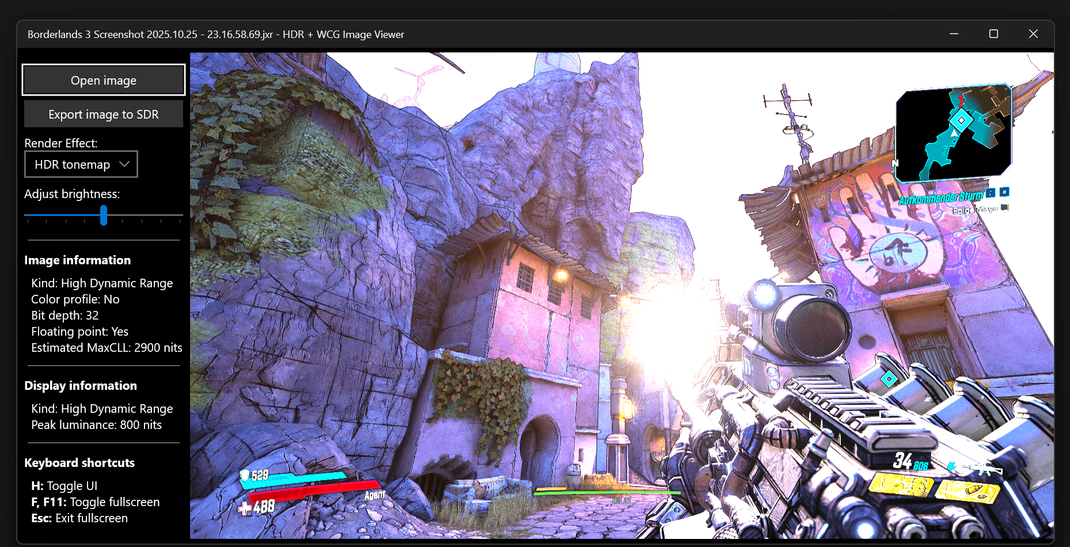Click the 'Peak luminance: 800 nits' line
The width and height of the screenshot is (1070, 547).
97,425
